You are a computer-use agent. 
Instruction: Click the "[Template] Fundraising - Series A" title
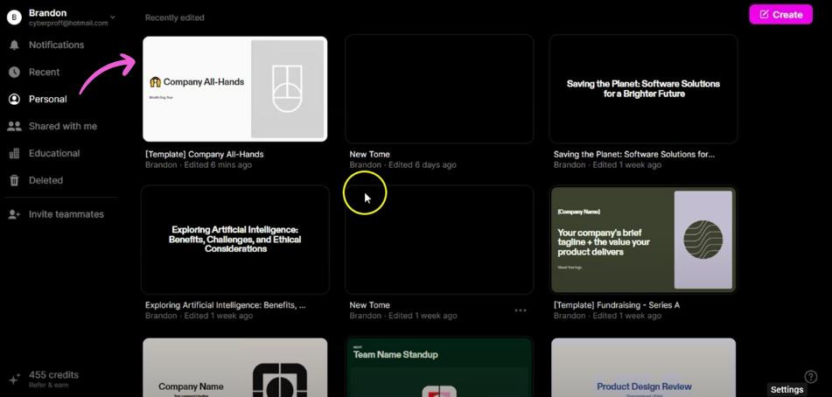coord(617,305)
